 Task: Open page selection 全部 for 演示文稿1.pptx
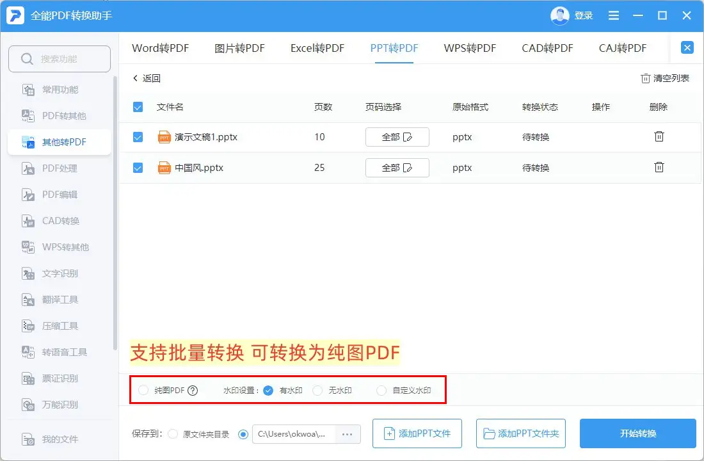click(397, 137)
